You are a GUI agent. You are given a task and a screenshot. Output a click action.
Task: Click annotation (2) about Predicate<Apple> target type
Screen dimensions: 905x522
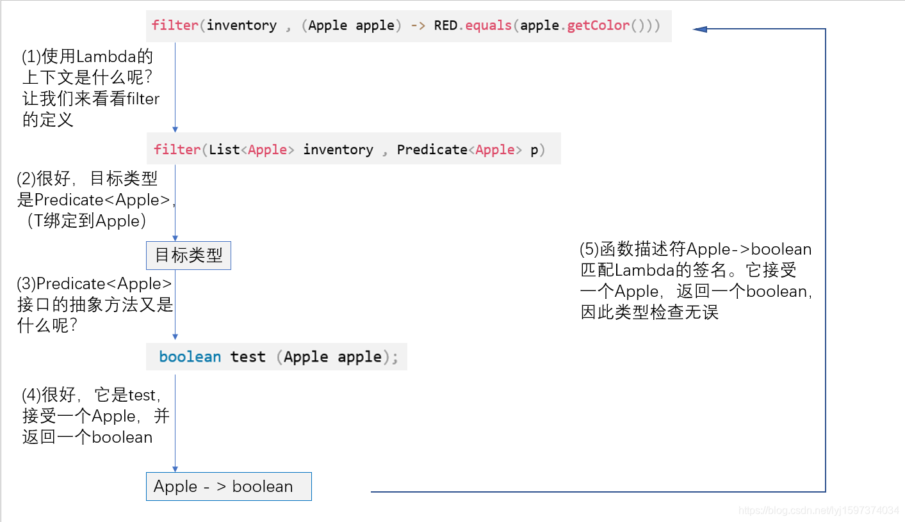[96, 200]
